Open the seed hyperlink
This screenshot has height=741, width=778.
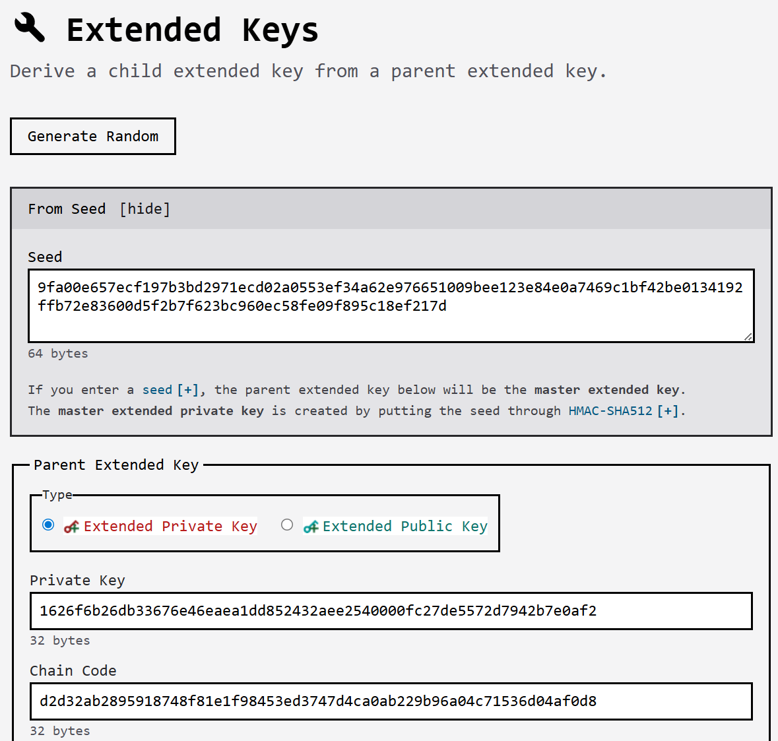tap(157, 390)
